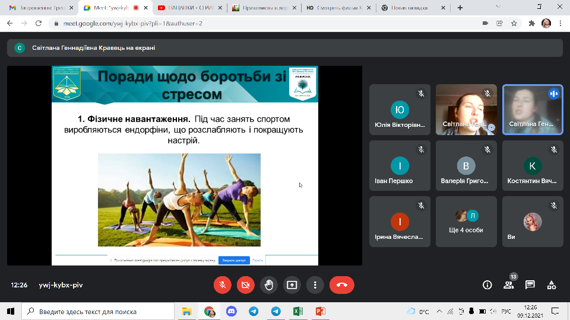
Task: Open the activities icon
Action: 552,285
